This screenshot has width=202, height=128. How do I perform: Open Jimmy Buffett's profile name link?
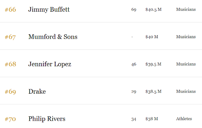[49, 9]
